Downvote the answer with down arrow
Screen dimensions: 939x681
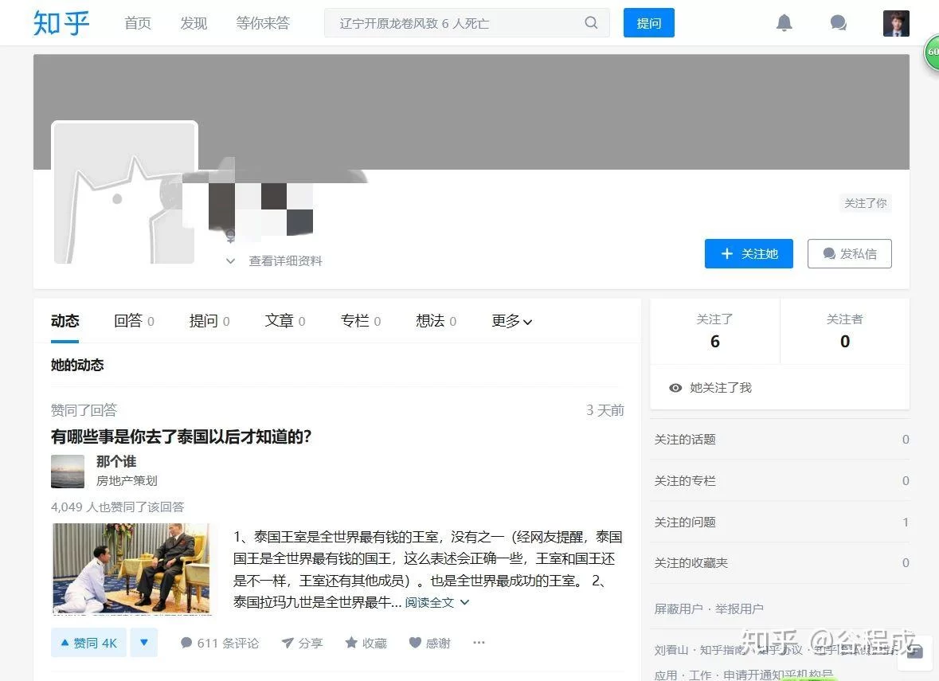pos(143,643)
